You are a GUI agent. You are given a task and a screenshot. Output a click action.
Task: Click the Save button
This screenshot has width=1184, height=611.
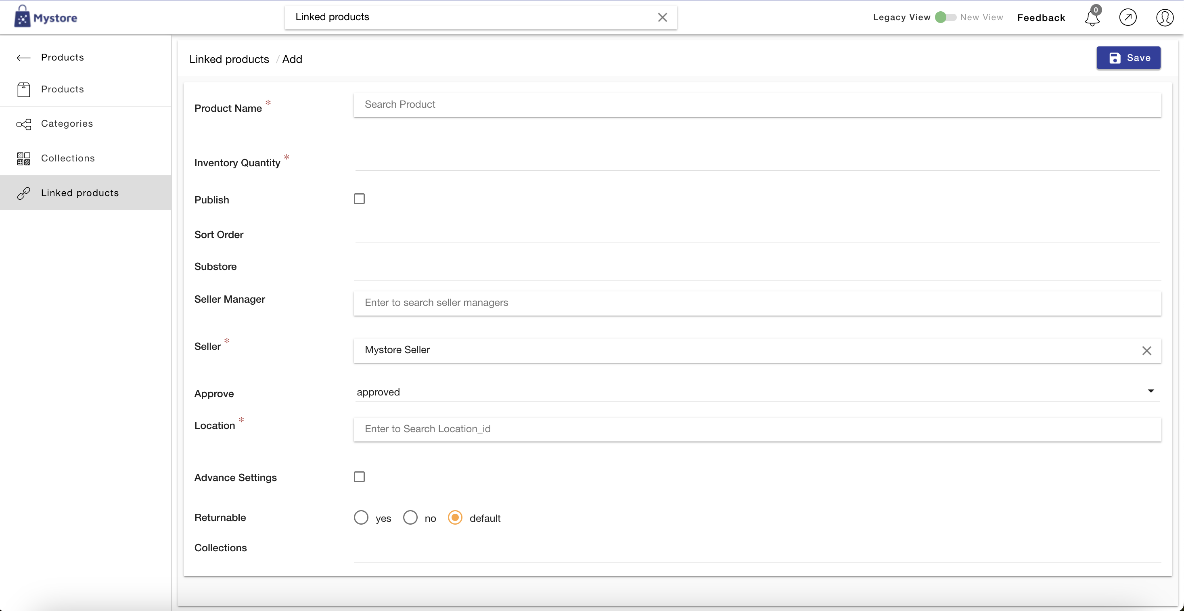(1128, 58)
